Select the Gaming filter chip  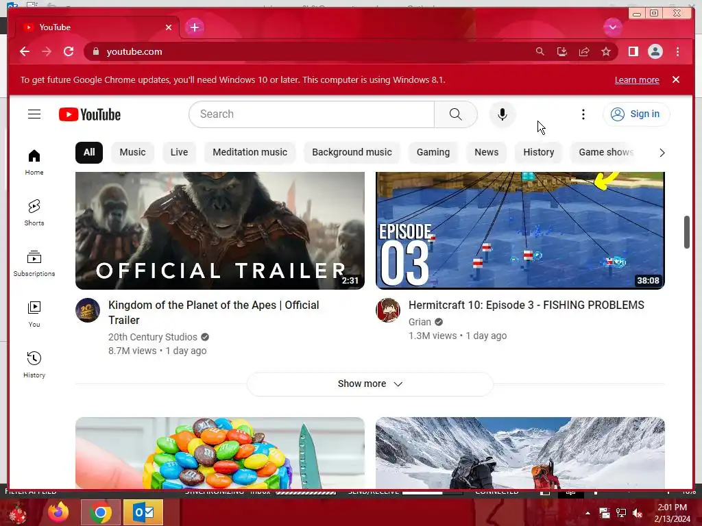433,152
